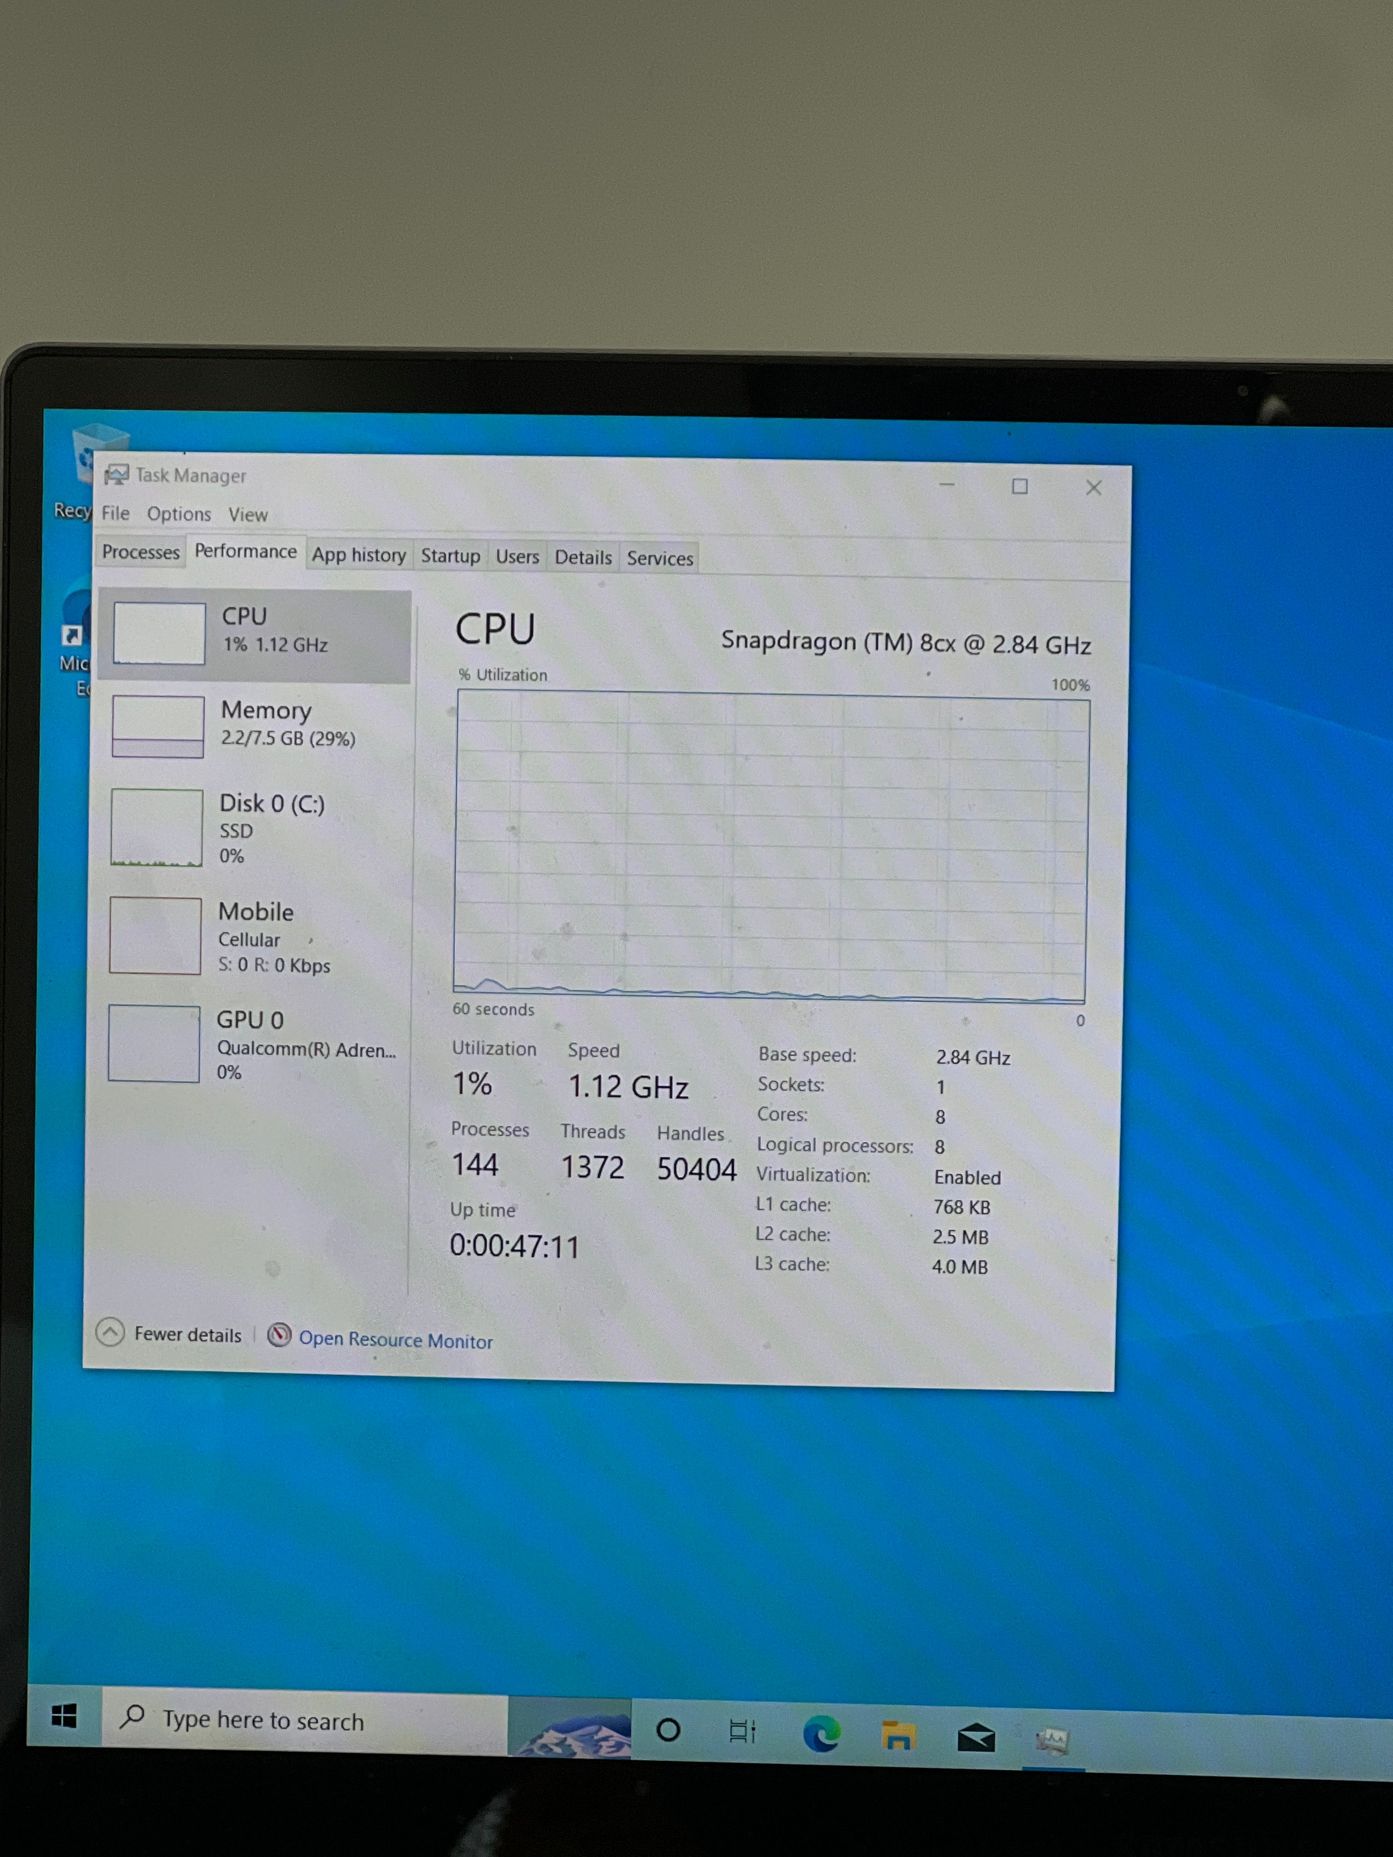Click the L3 cache value 4.0 MB
This screenshot has width=1393, height=1857.
(959, 1267)
